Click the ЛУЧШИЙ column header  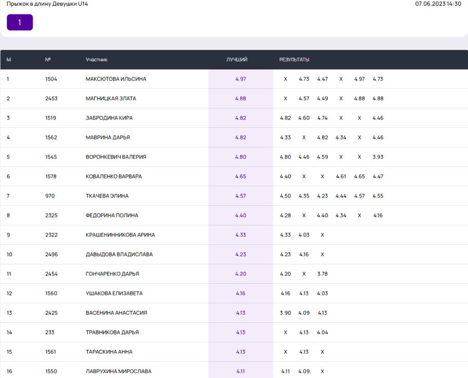(x=237, y=60)
